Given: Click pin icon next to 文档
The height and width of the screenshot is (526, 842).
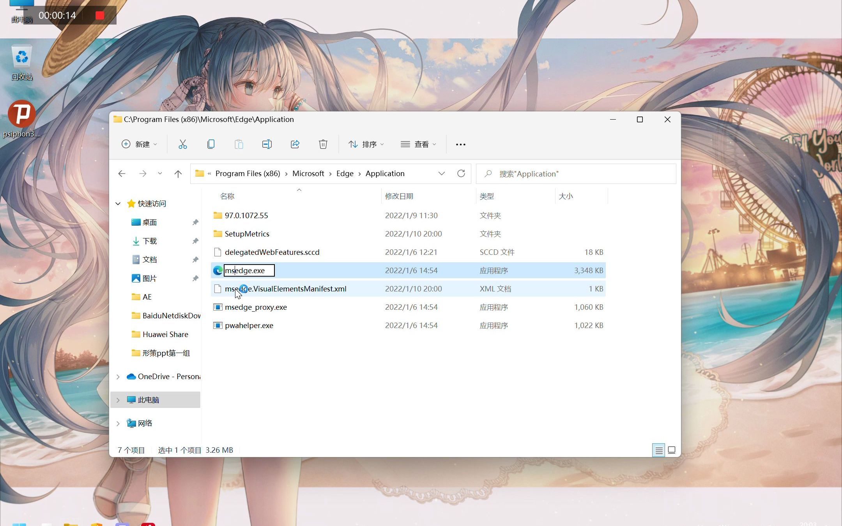Looking at the screenshot, I should coord(195,259).
